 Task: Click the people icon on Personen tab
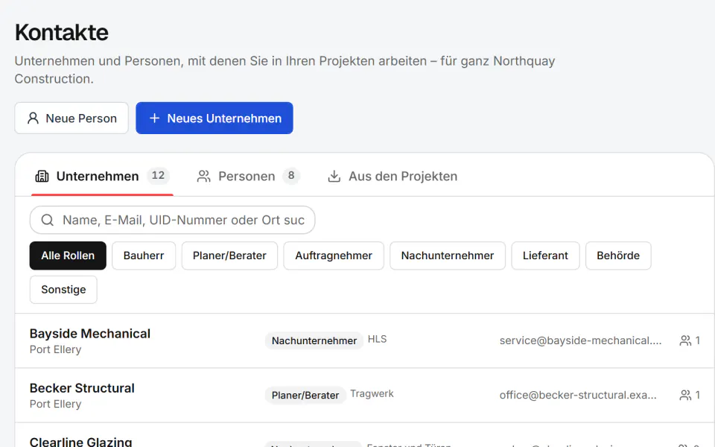pos(204,176)
